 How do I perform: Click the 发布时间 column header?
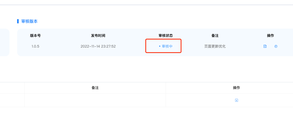point(98,36)
